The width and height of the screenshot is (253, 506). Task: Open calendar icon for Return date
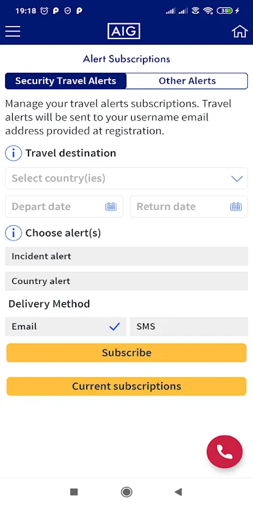tap(236, 207)
